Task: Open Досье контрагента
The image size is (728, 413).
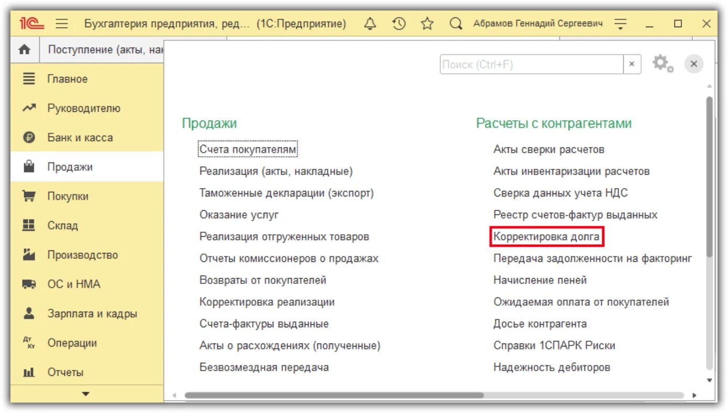Action: (x=540, y=324)
